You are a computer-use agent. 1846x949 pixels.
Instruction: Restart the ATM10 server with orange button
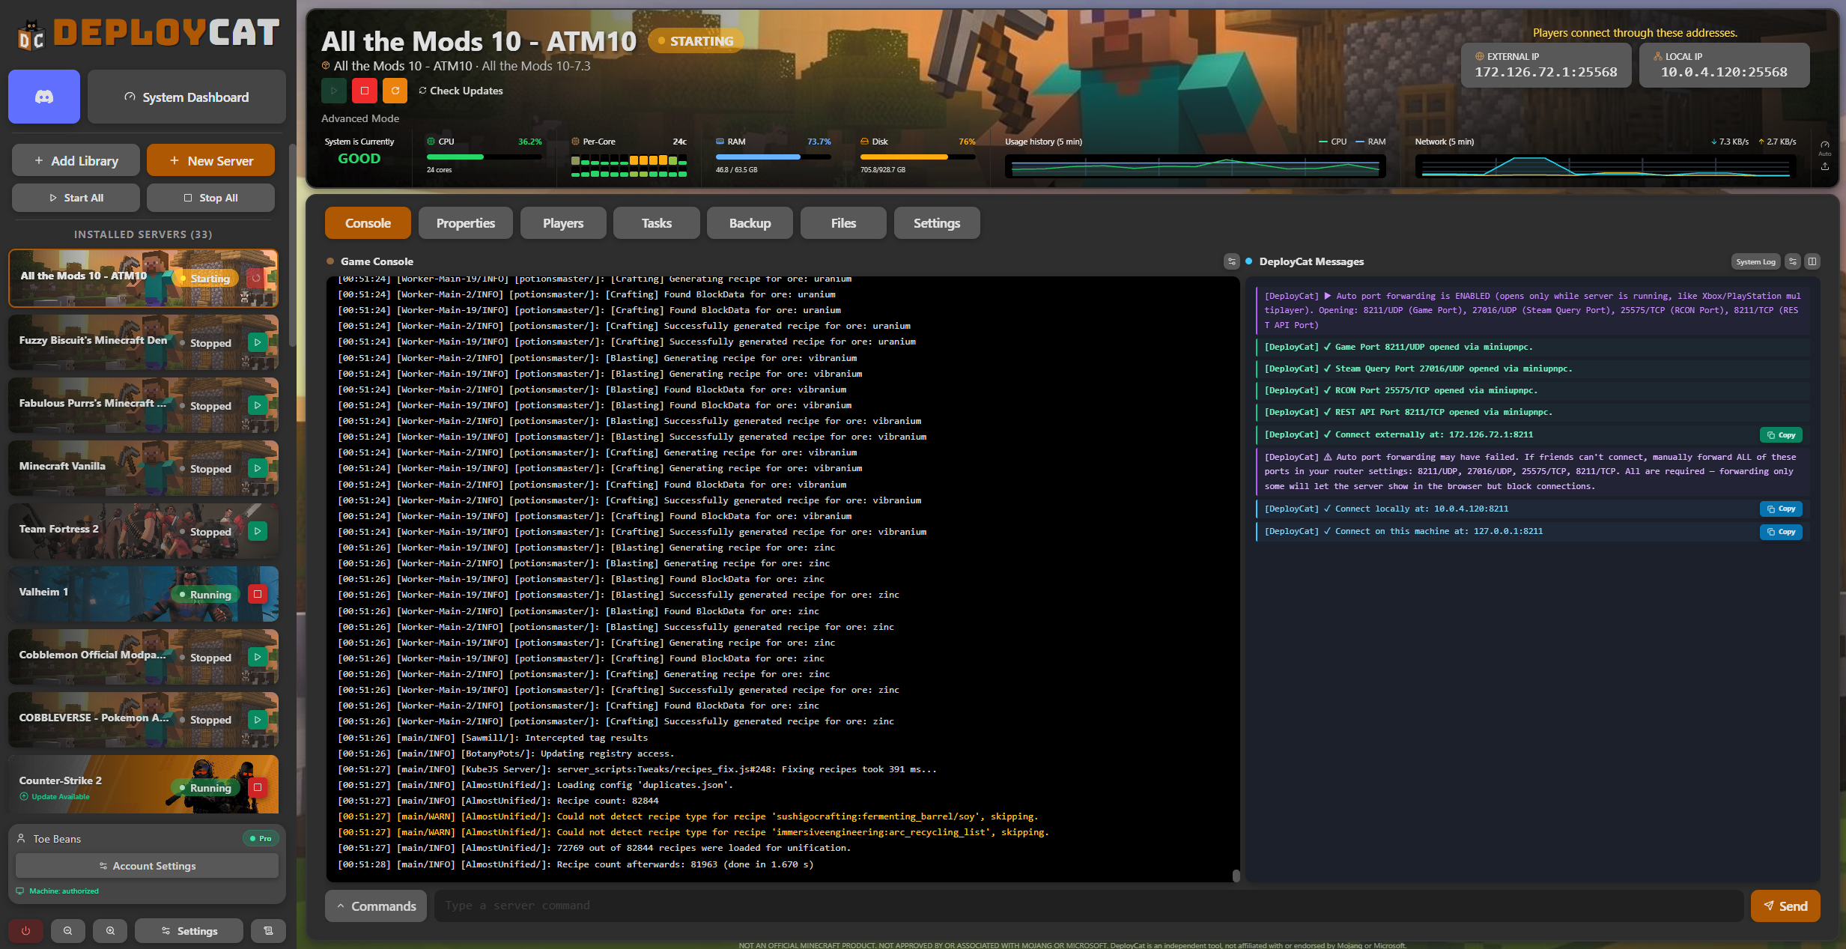[x=395, y=91]
